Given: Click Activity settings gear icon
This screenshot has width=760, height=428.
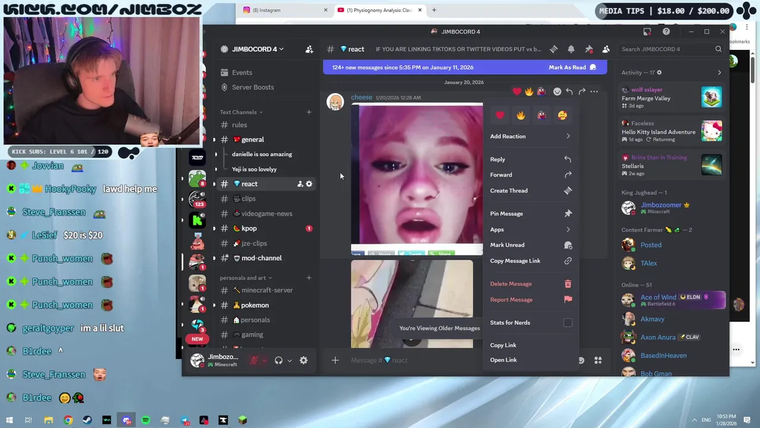Looking at the screenshot, I should pyautogui.click(x=659, y=73).
